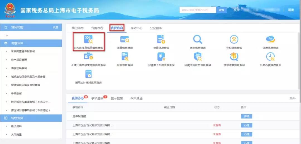Image resolution: width=301 pixels, height=144 pixels.
Task: Open 历史办税操作查询 icon
Action: point(270,57)
